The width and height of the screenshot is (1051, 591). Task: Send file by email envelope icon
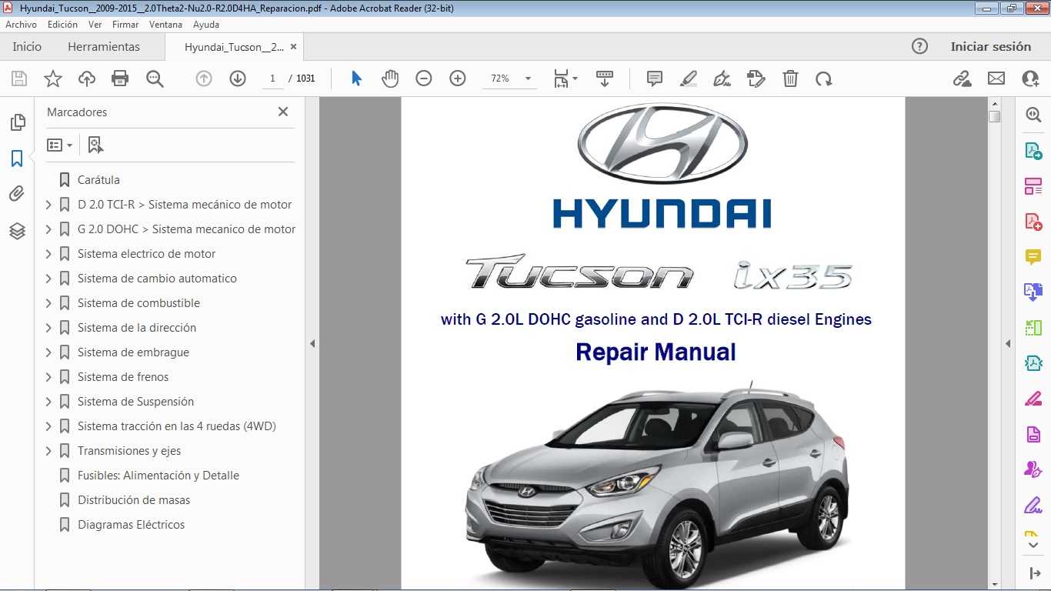(996, 78)
